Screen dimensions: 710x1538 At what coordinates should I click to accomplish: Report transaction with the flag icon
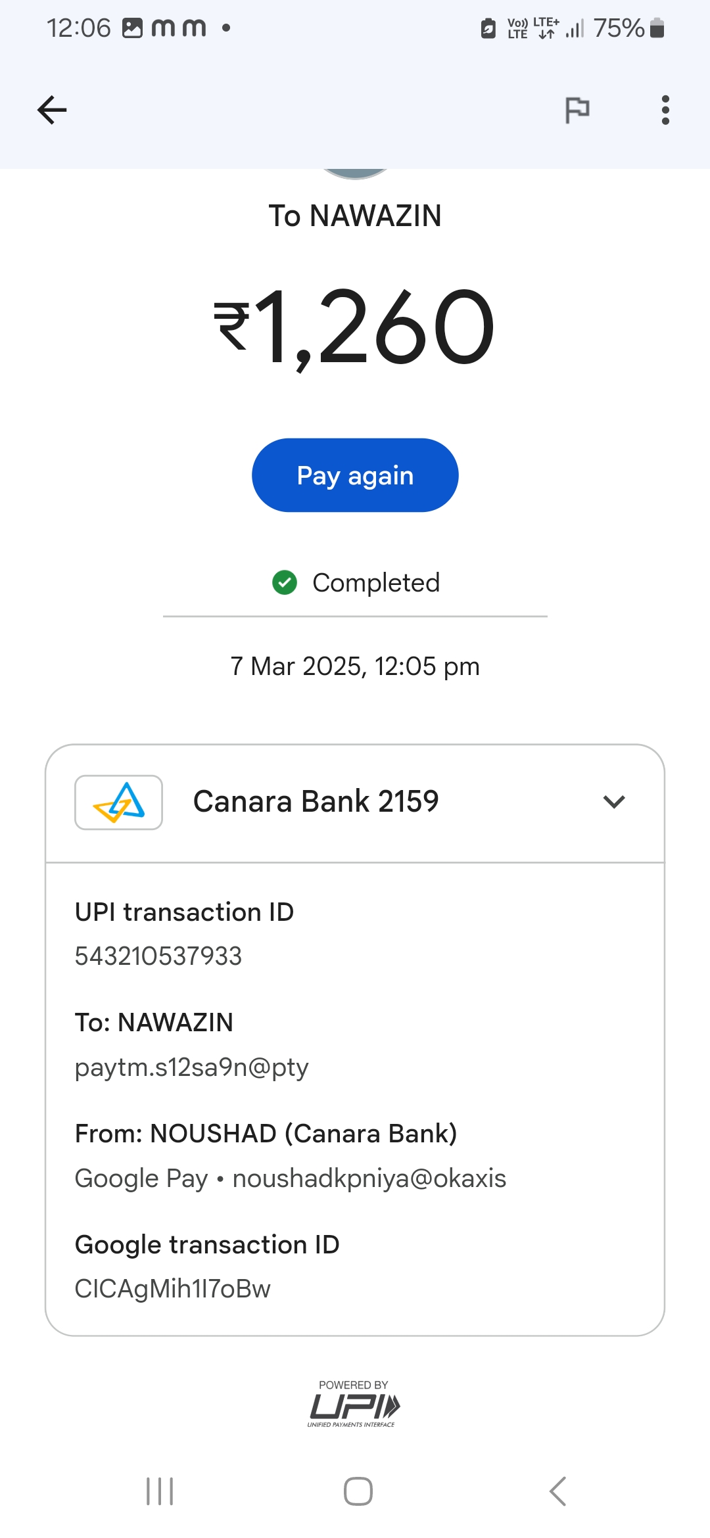pyautogui.click(x=577, y=110)
